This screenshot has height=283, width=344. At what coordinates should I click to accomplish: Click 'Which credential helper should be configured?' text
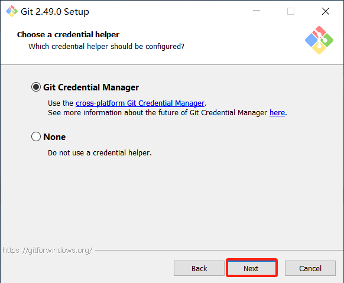pos(106,47)
